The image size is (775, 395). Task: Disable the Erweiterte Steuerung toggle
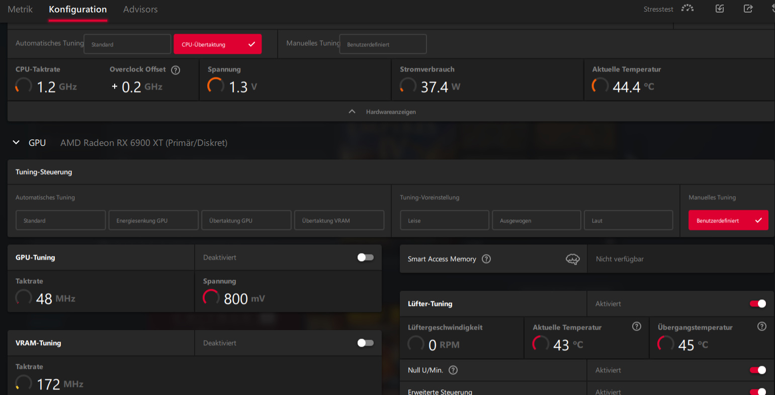(x=758, y=391)
